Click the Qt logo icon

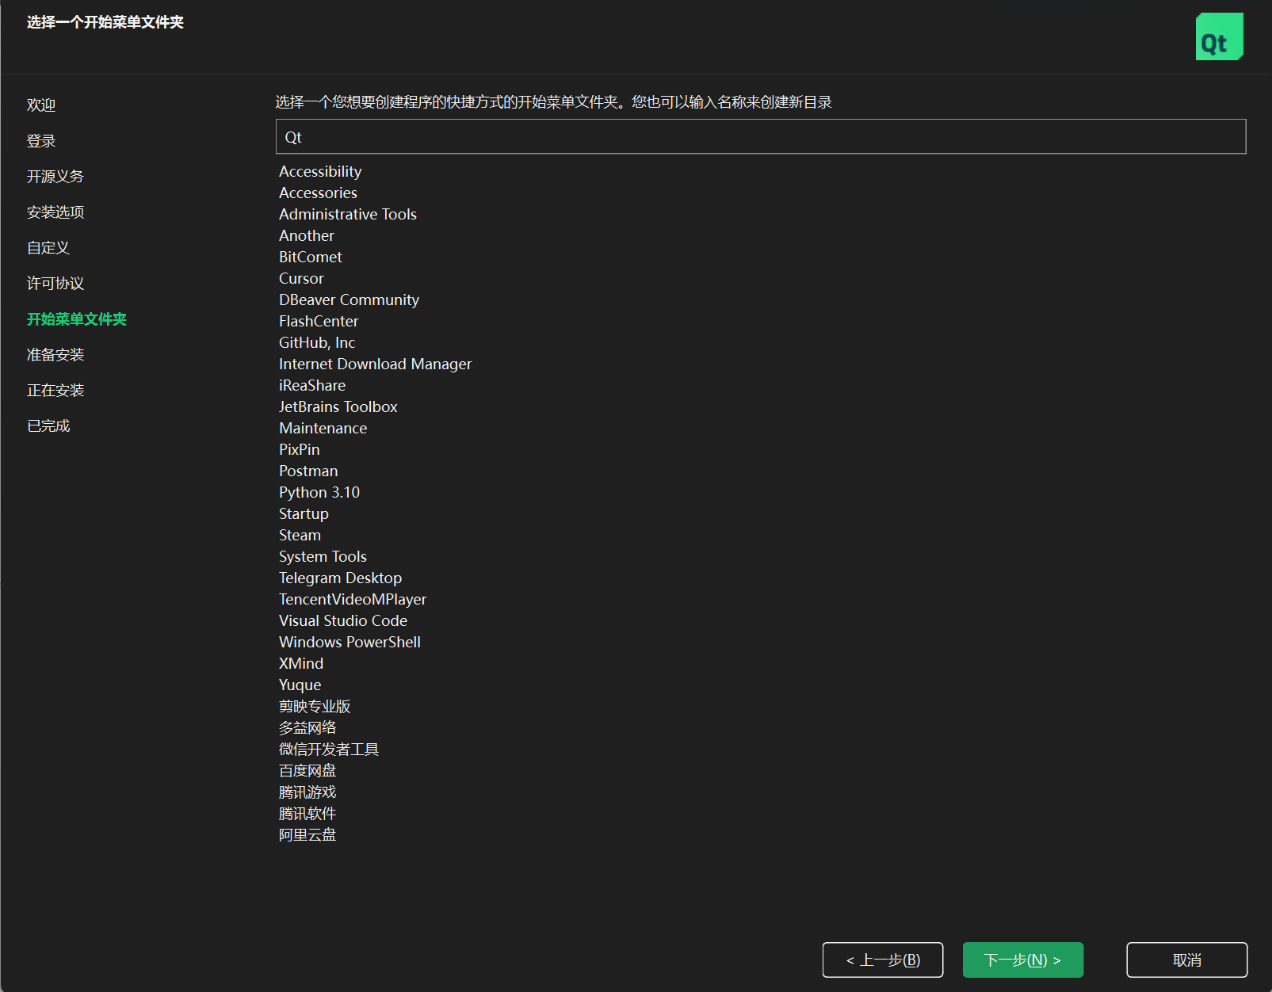(x=1219, y=36)
